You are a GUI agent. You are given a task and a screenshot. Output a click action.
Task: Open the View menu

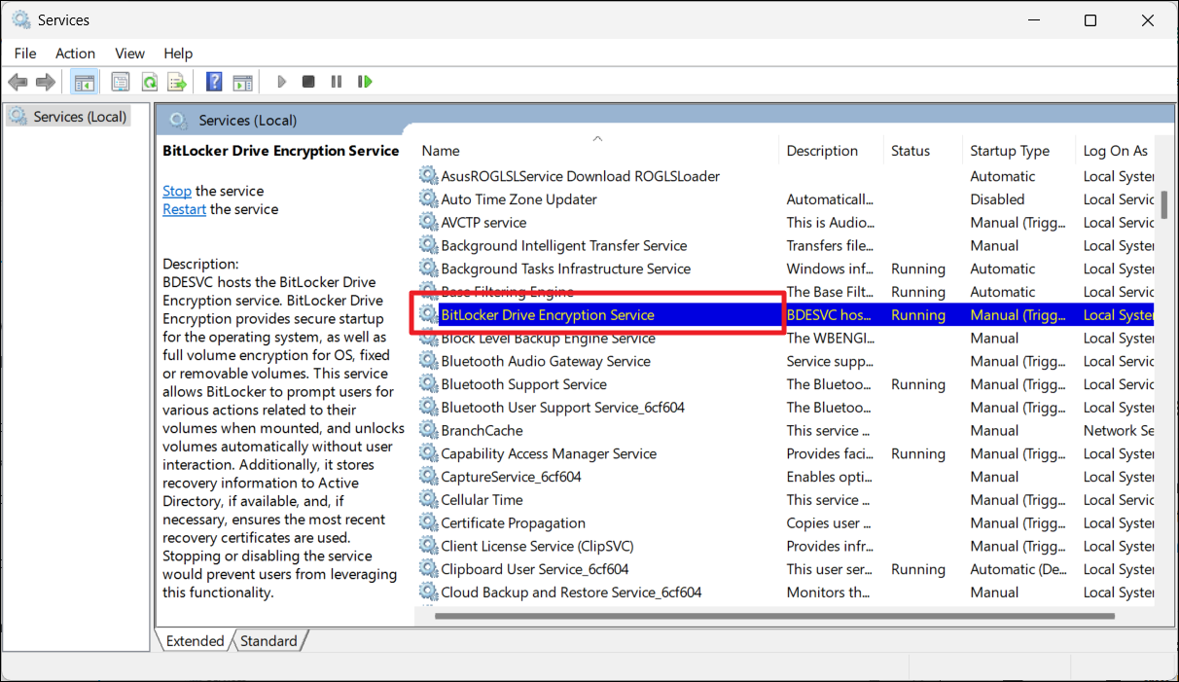[x=129, y=54]
